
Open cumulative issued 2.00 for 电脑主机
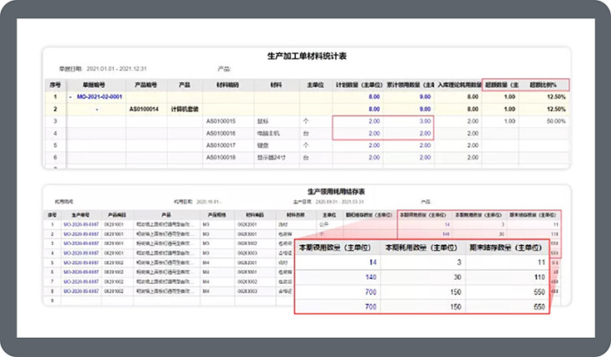click(x=425, y=134)
